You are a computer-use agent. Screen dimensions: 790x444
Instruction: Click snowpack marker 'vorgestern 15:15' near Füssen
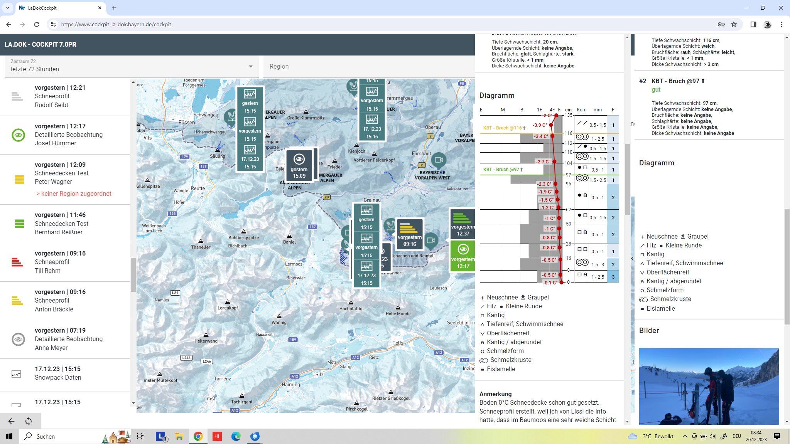click(250, 130)
